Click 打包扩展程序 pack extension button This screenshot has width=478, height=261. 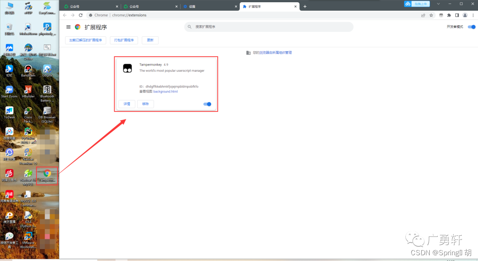click(x=124, y=40)
